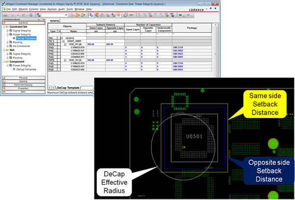Open the Analyze menu
The height and width of the screenshot is (200, 295).
(52, 9)
